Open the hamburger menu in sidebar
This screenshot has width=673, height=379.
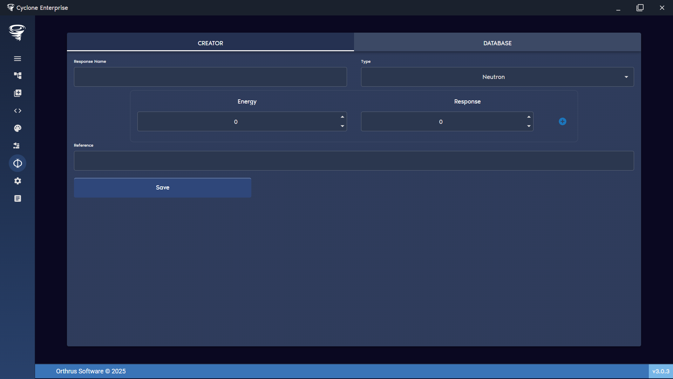[x=18, y=58]
